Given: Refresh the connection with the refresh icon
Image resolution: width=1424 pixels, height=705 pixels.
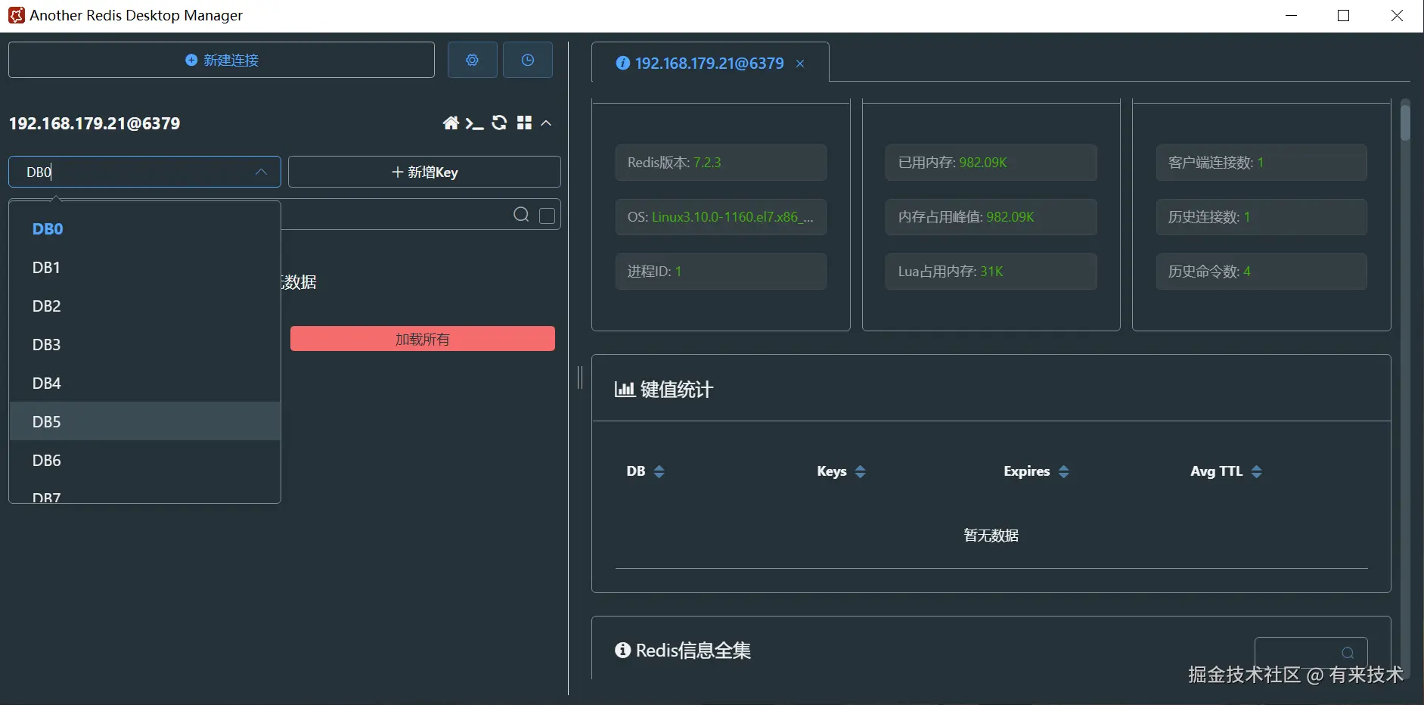Looking at the screenshot, I should (499, 123).
